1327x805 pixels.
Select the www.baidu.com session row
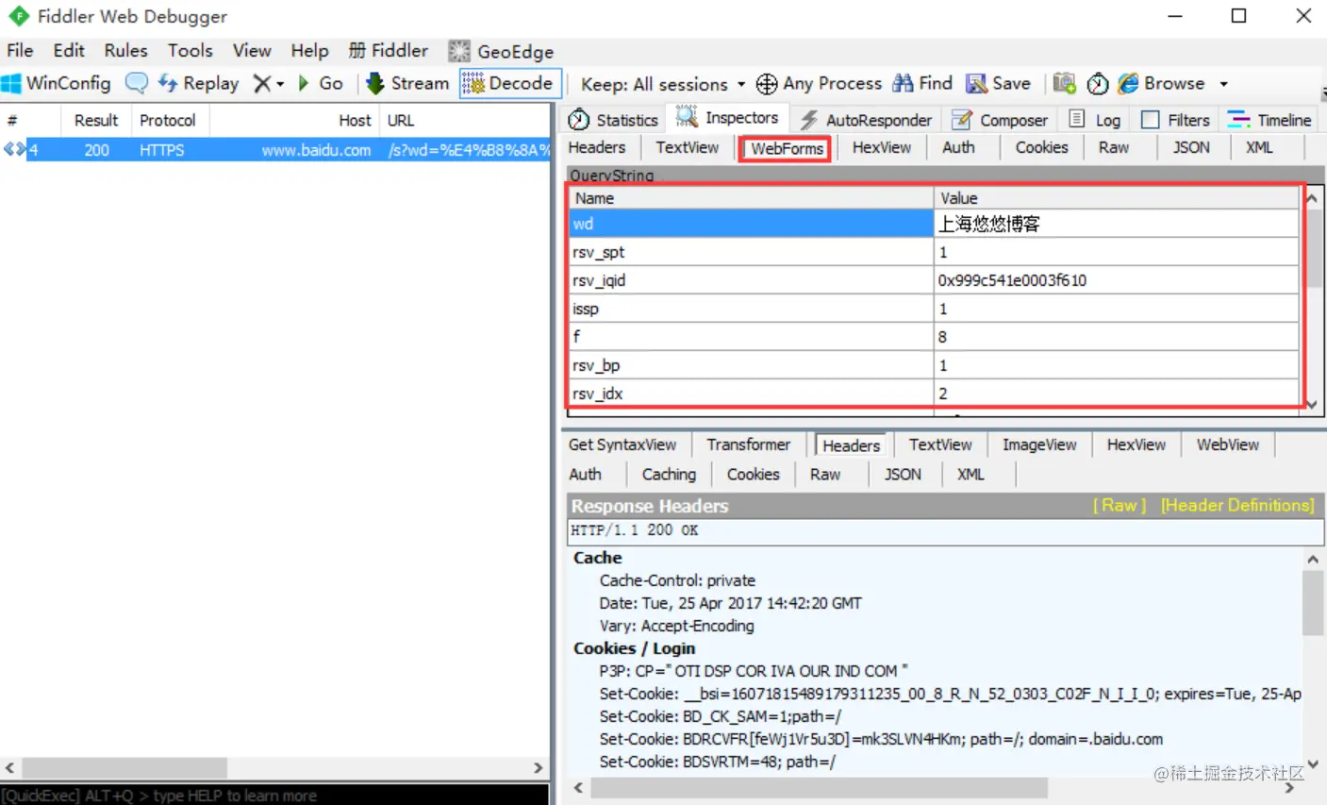click(x=275, y=149)
